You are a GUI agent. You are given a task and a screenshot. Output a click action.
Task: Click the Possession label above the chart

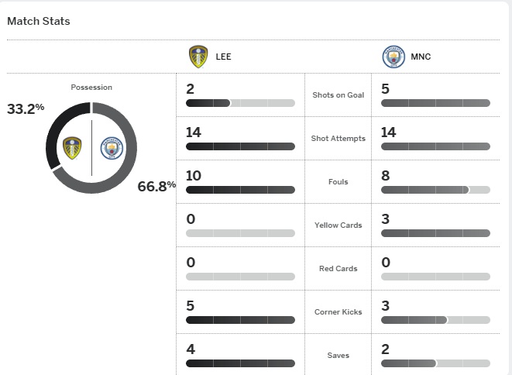[x=91, y=88]
